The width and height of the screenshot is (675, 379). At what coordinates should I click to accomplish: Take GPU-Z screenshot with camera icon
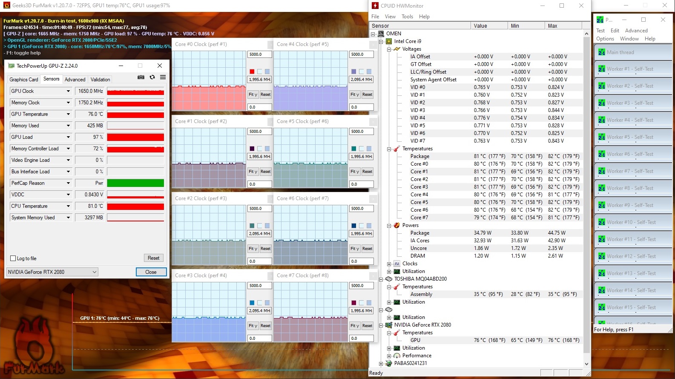[x=141, y=77]
